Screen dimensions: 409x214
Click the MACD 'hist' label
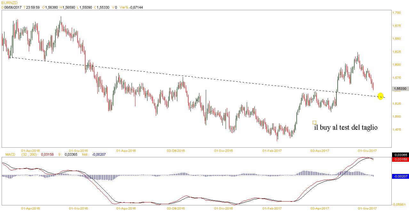(x=85, y=154)
